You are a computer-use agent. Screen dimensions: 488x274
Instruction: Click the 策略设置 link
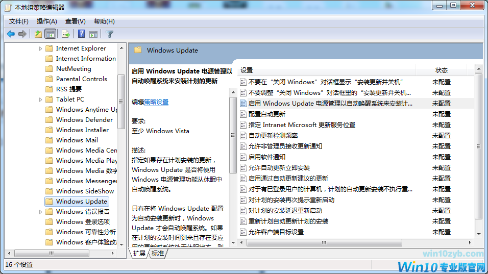[156, 102]
